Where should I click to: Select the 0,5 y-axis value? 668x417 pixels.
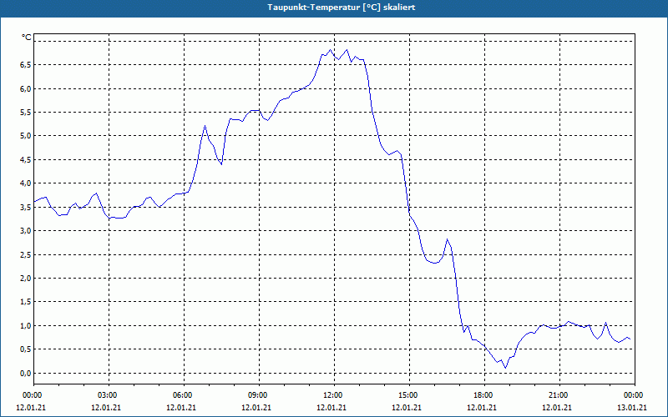click(x=26, y=349)
